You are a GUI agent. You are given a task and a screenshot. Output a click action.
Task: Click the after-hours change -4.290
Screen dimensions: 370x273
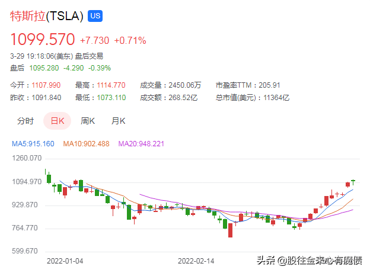click(74, 68)
